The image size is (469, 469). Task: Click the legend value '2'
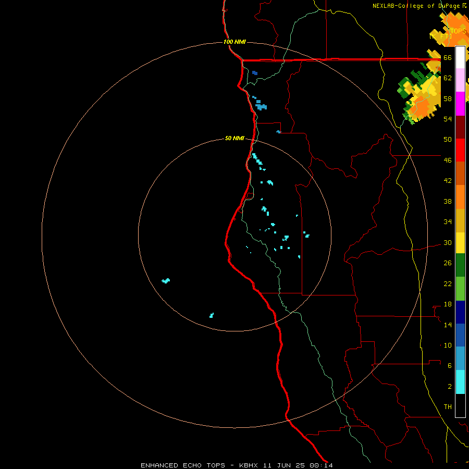tap(450, 387)
